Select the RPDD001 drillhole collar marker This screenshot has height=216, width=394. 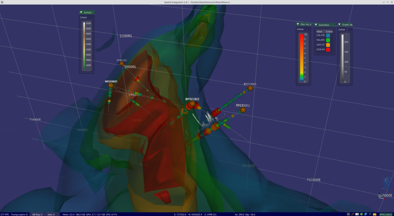tap(243, 110)
